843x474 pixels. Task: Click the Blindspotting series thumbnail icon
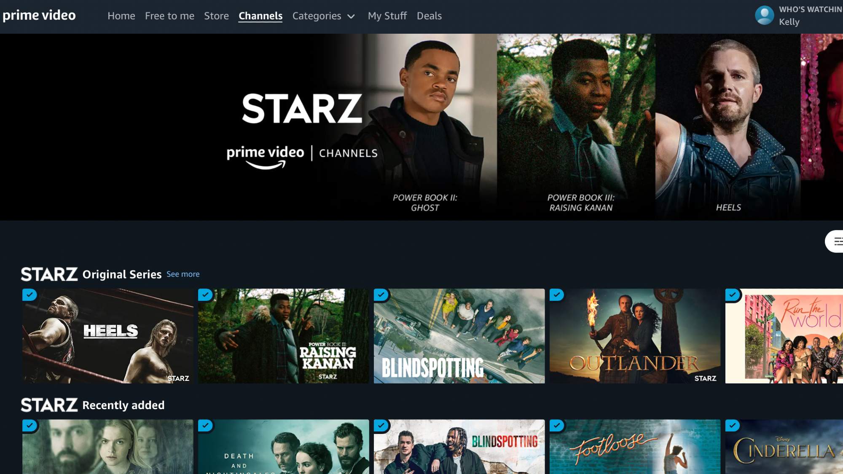click(459, 336)
